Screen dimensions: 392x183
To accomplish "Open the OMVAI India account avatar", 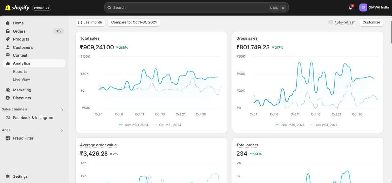I will tap(363, 7).
